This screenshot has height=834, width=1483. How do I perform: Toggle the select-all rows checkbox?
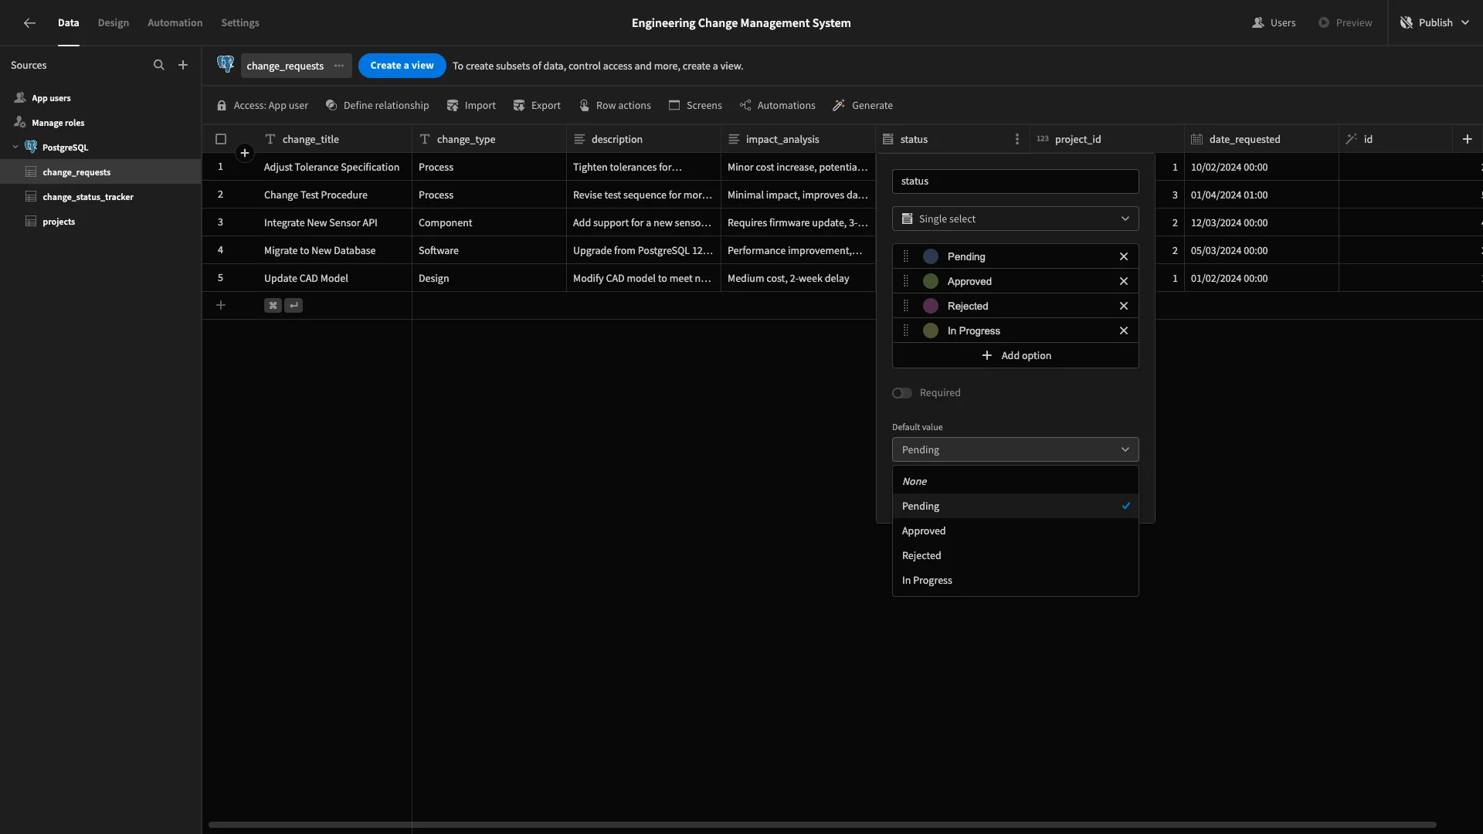221,139
